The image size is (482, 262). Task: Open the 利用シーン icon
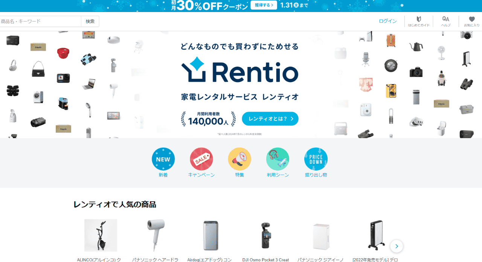pos(278,159)
